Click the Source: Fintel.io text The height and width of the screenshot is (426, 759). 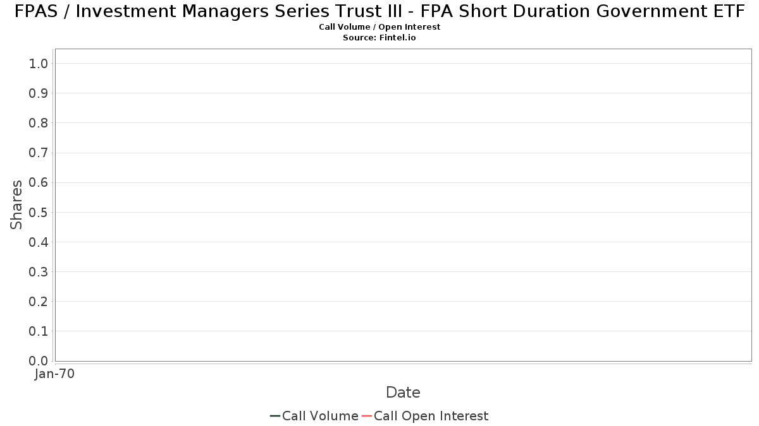click(x=379, y=38)
